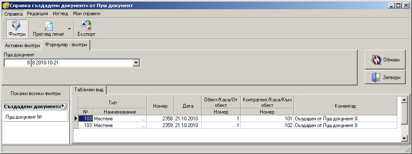412x154 pixels.
Task: Select row indicator for document 2358
Action: (x=75, y=119)
